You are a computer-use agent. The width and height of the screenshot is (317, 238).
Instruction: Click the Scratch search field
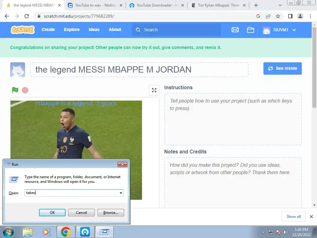pyautogui.click(x=176, y=30)
